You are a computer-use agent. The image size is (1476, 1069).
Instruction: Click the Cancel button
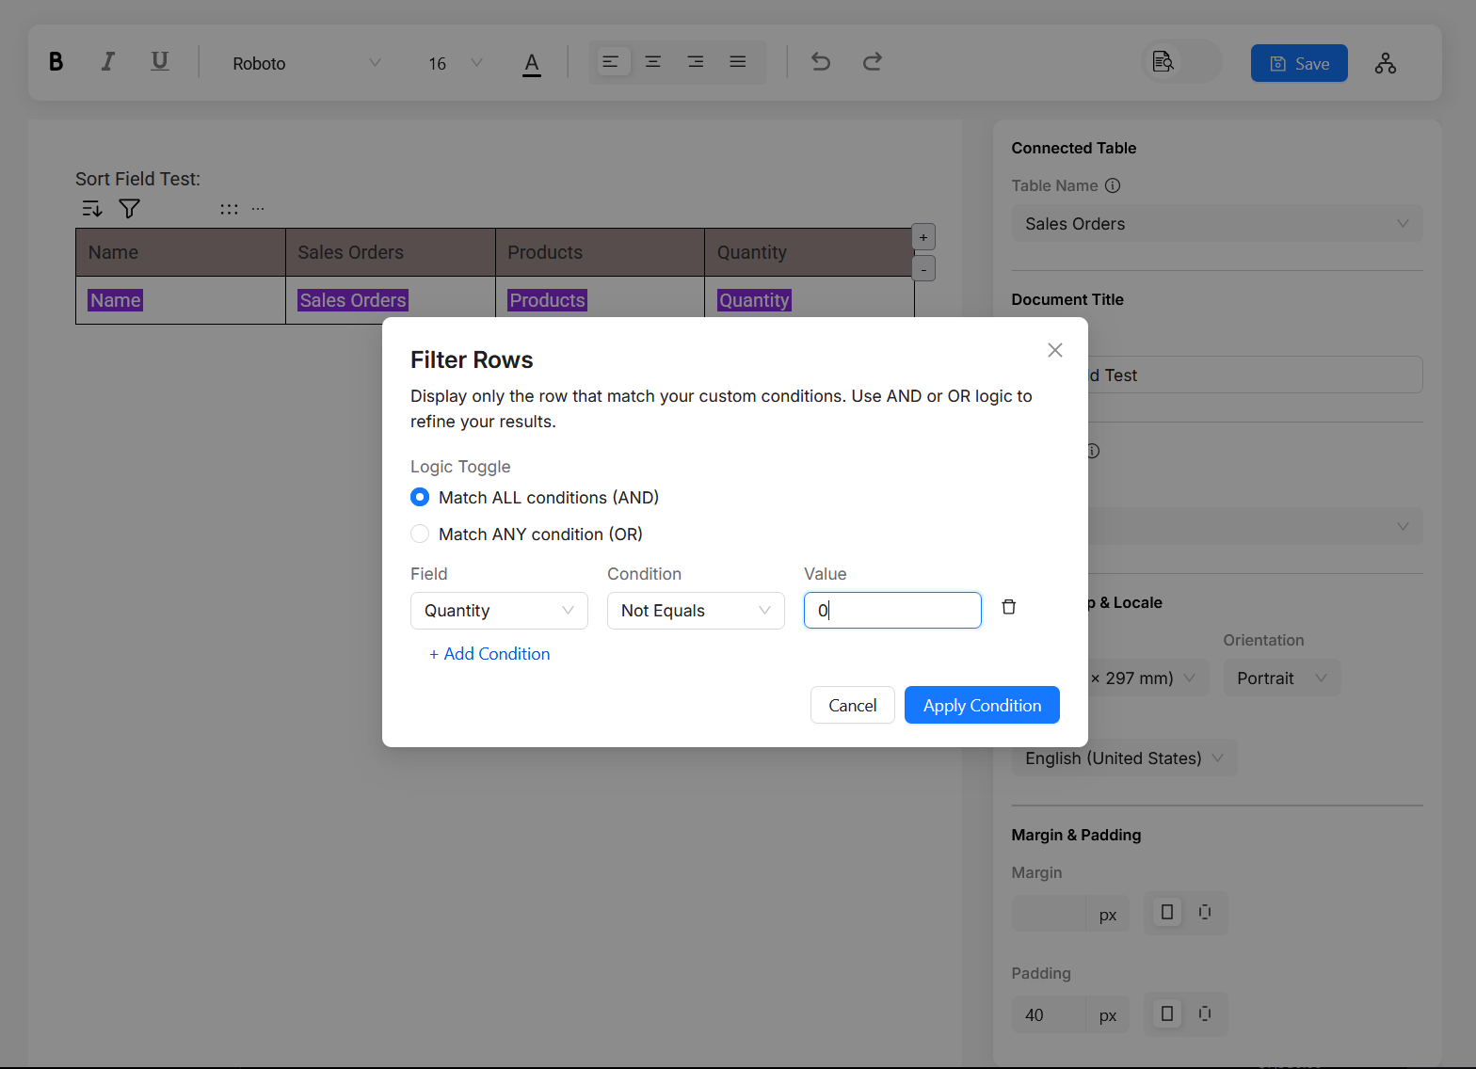click(853, 705)
